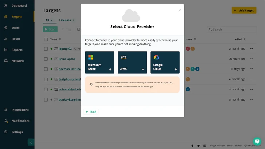Click the Settings gear icon
This screenshot has height=149, width=265.
(x=6, y=132)
